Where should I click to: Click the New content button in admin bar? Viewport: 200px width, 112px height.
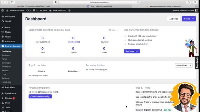point(43,11)
